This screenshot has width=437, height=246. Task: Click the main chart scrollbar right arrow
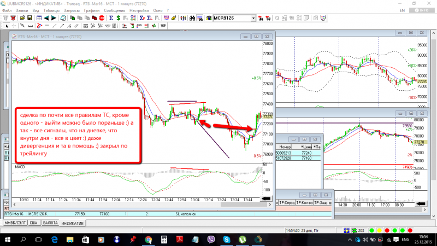pyautogui.click(x=270, y=204)
